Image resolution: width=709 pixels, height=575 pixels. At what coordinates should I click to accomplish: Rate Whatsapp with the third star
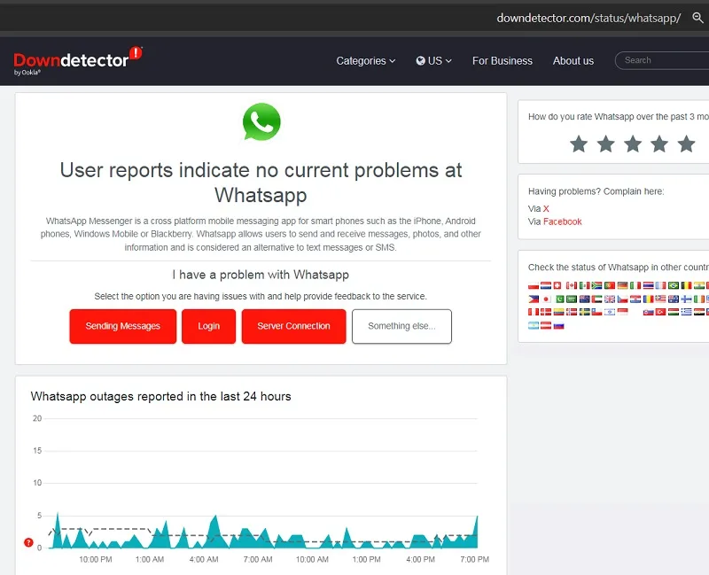tap(633, 144)
